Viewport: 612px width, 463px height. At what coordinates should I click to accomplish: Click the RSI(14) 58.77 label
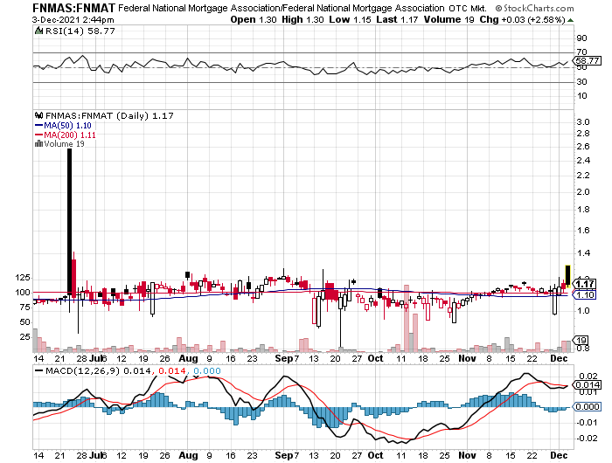pos(80,31)
